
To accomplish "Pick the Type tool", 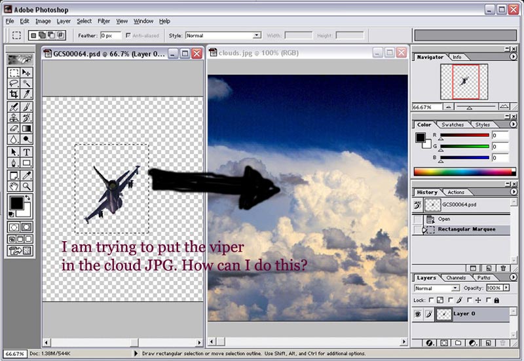I will click(27, 152).
